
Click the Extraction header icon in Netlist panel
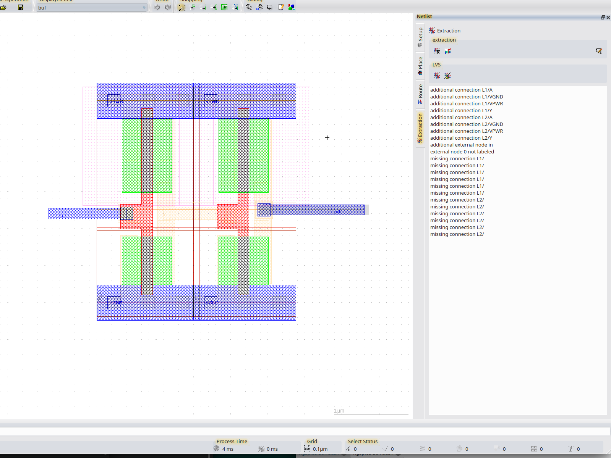tap(432, 31)
